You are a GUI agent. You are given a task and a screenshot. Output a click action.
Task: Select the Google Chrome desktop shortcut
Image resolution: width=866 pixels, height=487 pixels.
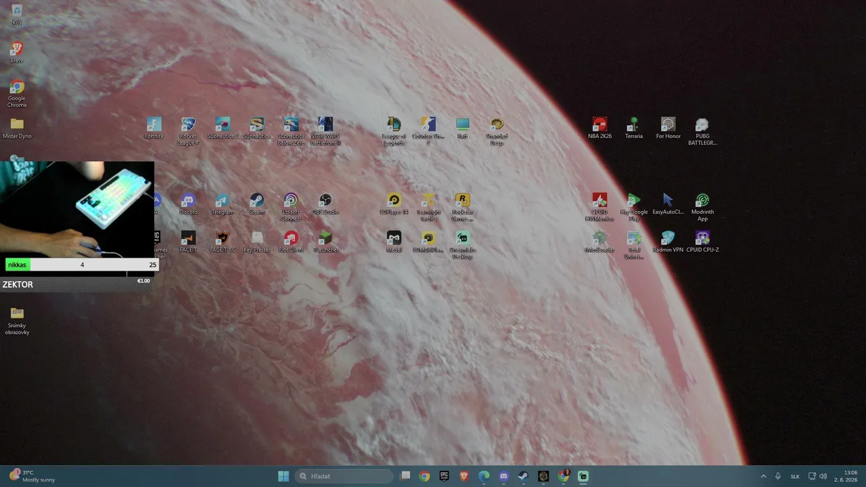17,94
